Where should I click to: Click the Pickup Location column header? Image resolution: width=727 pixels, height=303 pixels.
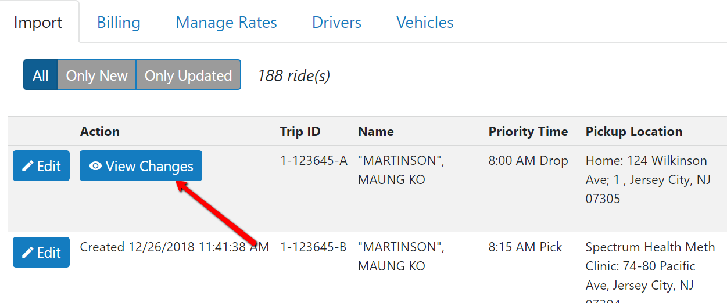pos(633,131)
